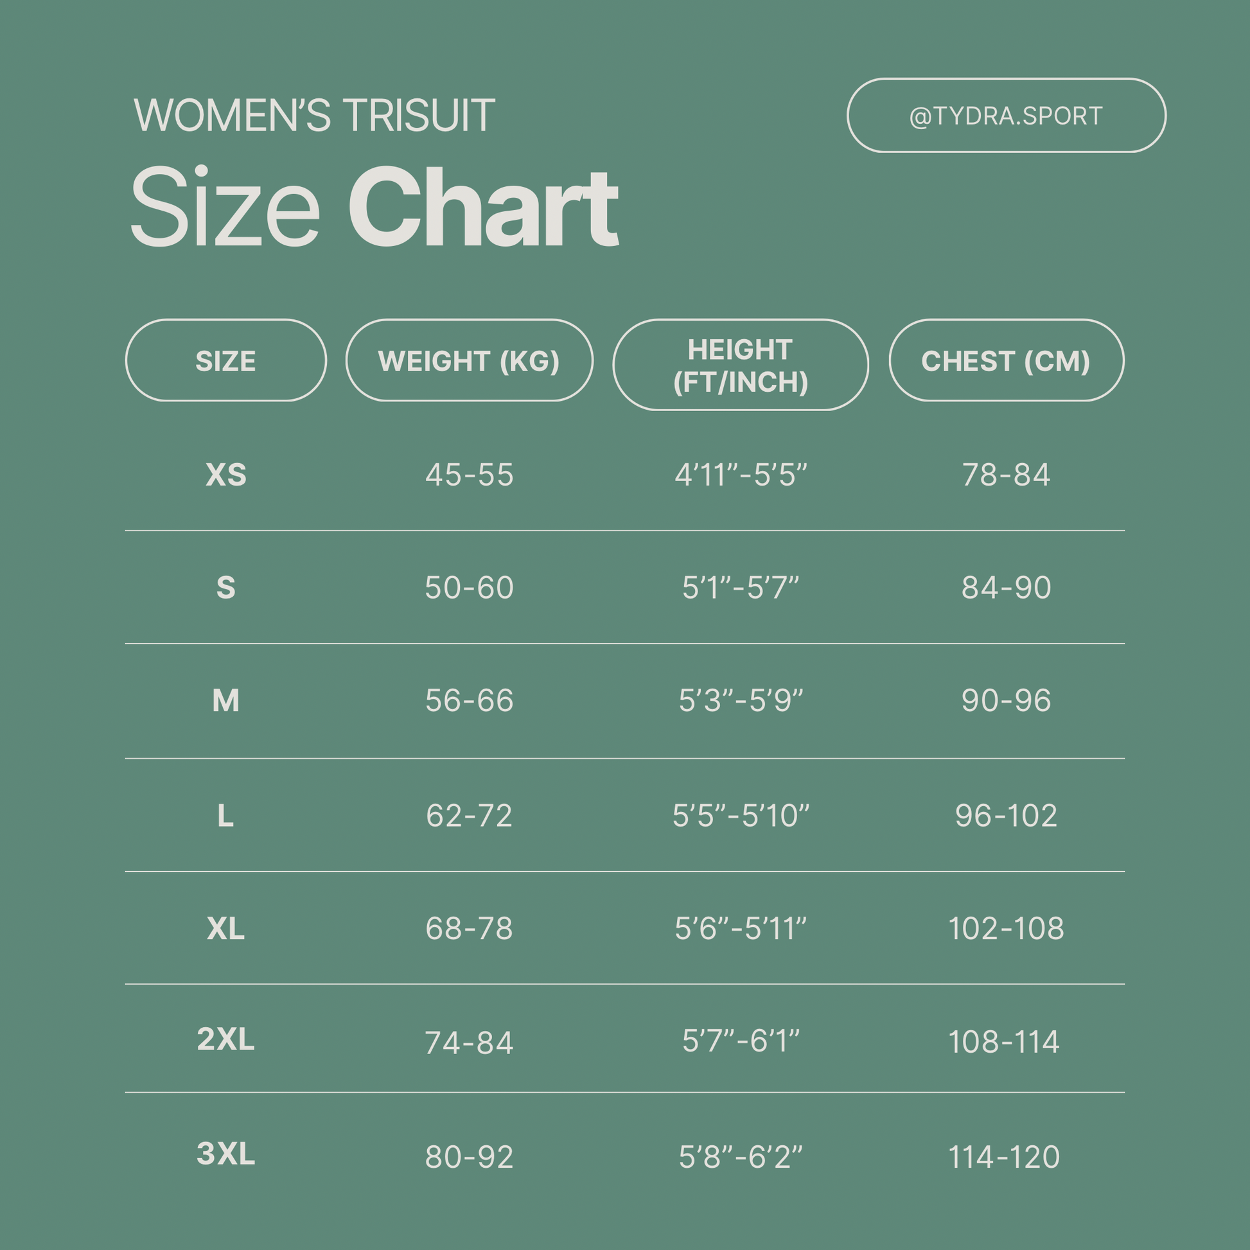The height and width of the screenshot is (1250, 1250).
Task: Click the 68-78 weight value
Action: [469, 928]
